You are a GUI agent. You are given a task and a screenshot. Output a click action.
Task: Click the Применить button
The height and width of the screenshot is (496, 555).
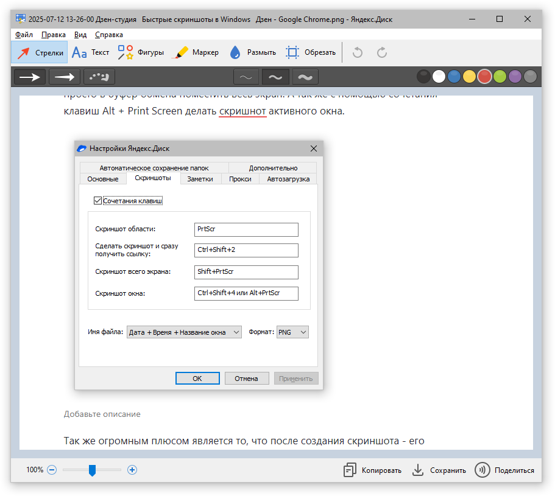coord(296,379)
